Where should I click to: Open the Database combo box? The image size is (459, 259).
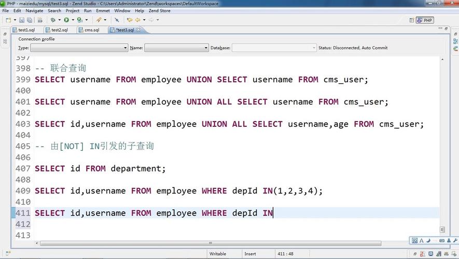pyautogui.click(x=274, y=48)
